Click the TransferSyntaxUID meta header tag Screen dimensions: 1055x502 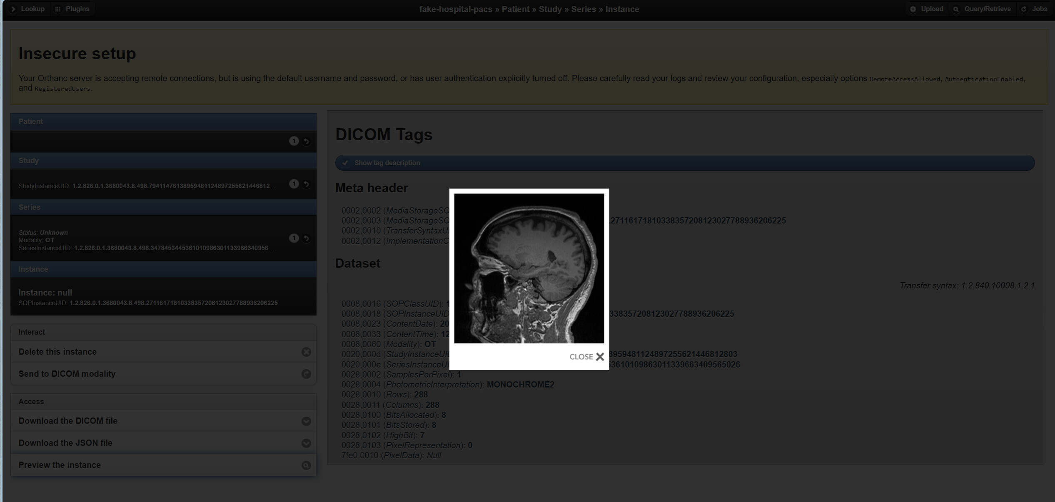pyautogui.click(x=396, y=231)
